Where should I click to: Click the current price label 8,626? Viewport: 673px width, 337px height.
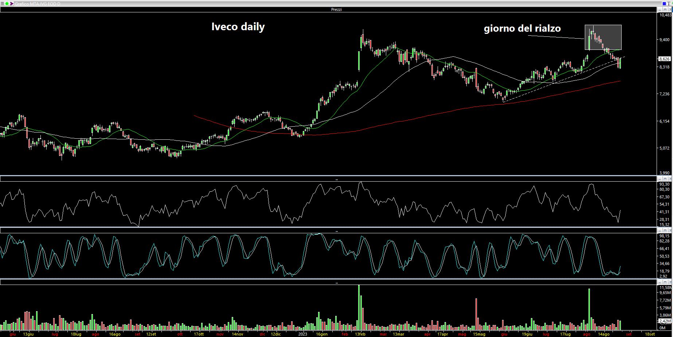pyautogui.click(x=665, y=59)
